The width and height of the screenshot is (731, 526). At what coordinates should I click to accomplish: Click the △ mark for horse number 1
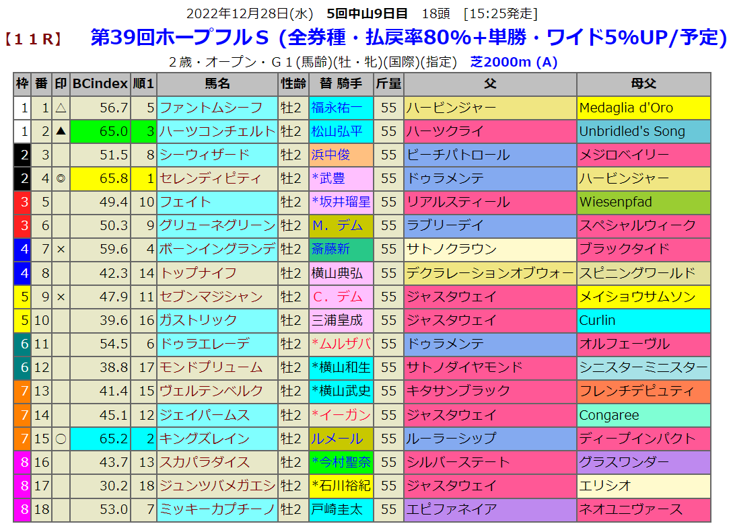point(61,108)
